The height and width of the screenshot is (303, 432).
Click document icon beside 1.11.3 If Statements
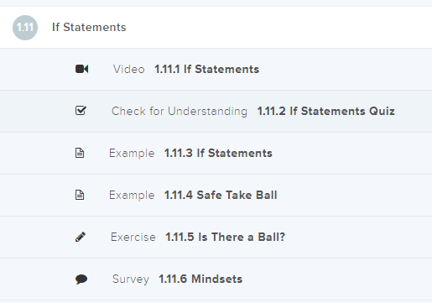click(80, 153)
